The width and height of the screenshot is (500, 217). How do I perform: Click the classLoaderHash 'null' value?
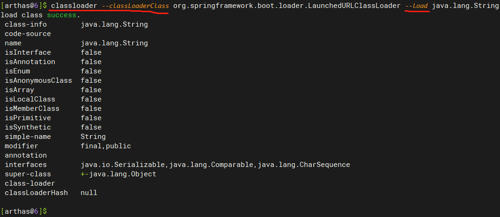tap(88, 193)
